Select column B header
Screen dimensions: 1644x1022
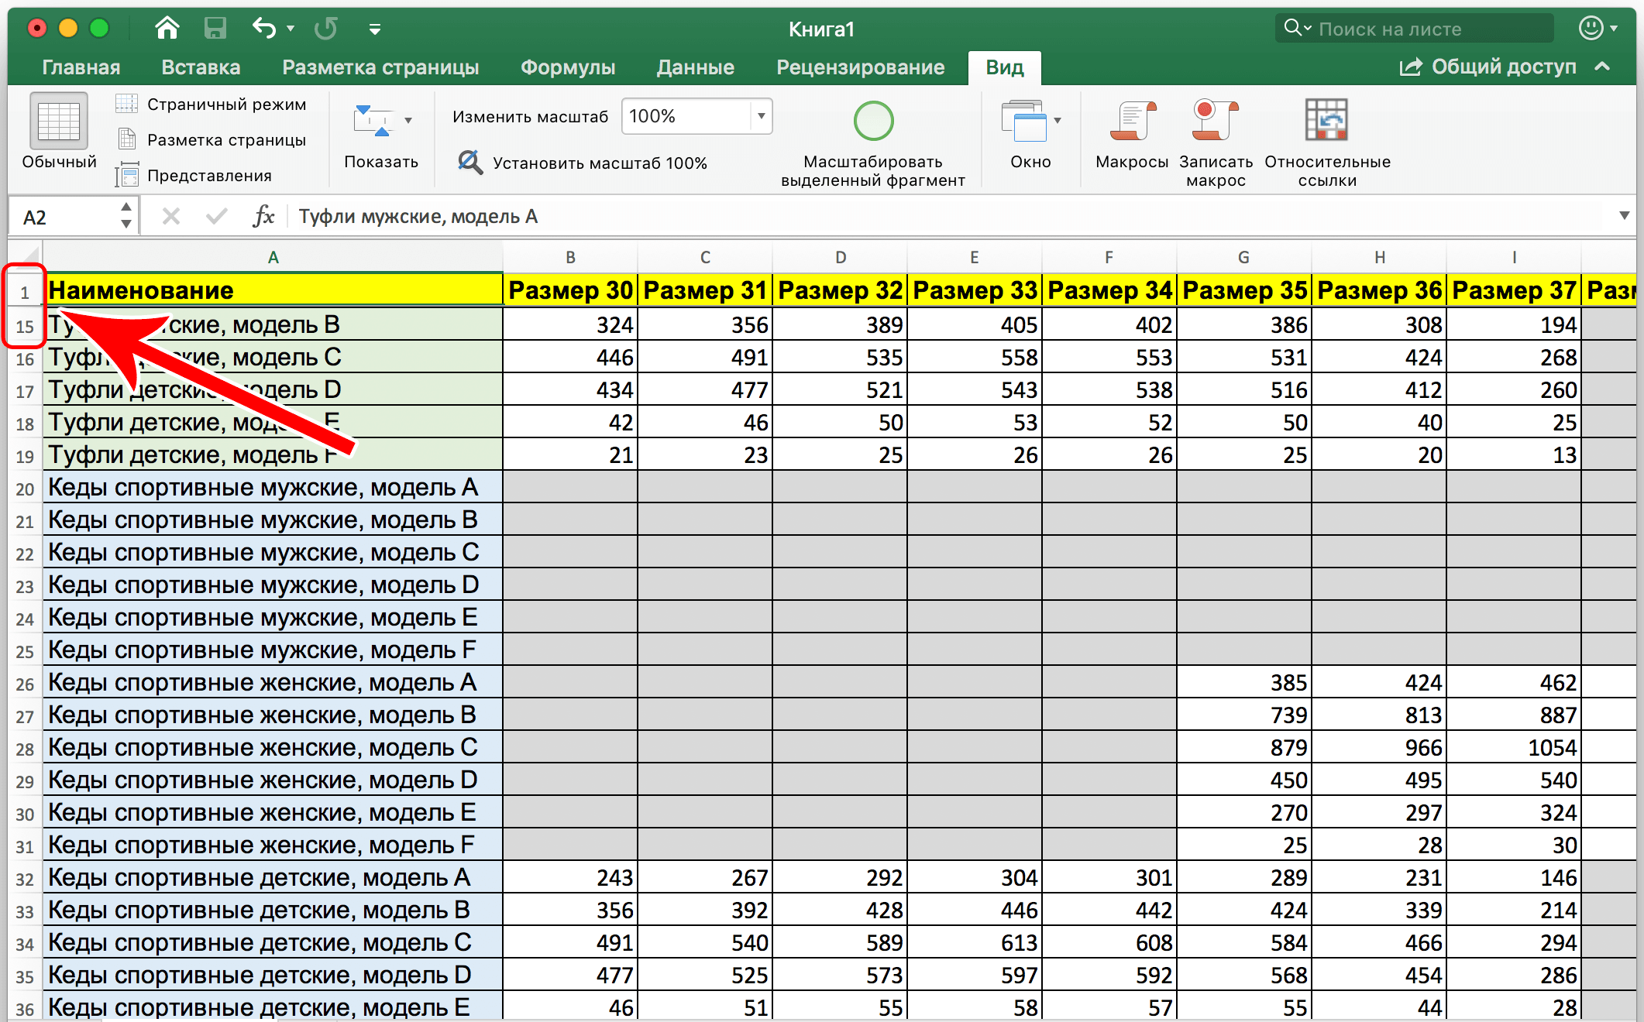[x=570, y=257]
